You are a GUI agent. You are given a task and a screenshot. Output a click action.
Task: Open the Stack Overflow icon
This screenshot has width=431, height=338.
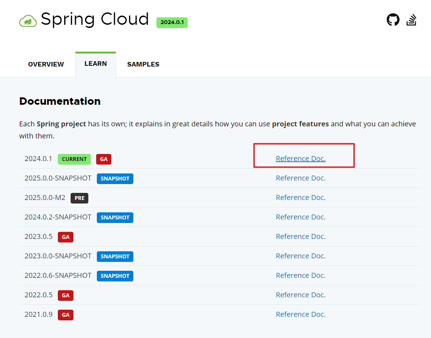point(411,20)
